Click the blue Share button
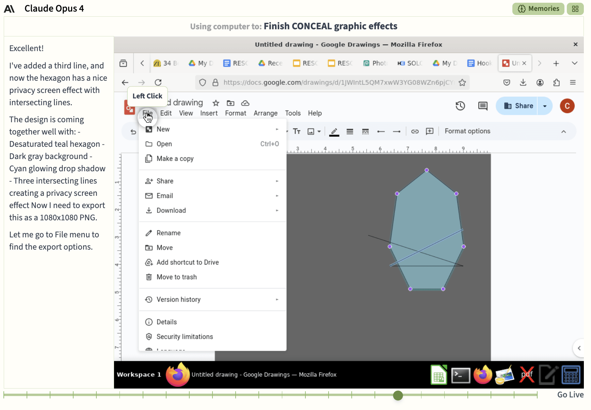Image resolution: width=591 pixels, height=410 pixels. (x=518, y=106)
